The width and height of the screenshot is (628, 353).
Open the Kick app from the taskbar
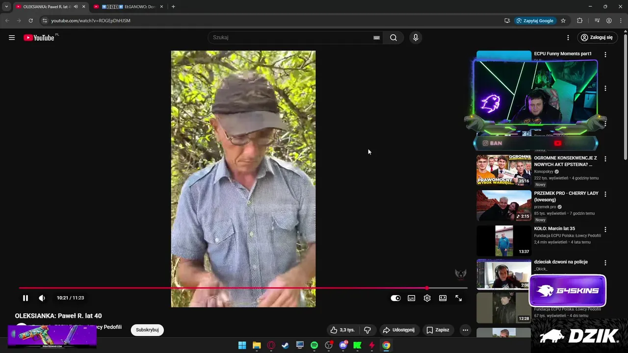[x=358, y=345]
